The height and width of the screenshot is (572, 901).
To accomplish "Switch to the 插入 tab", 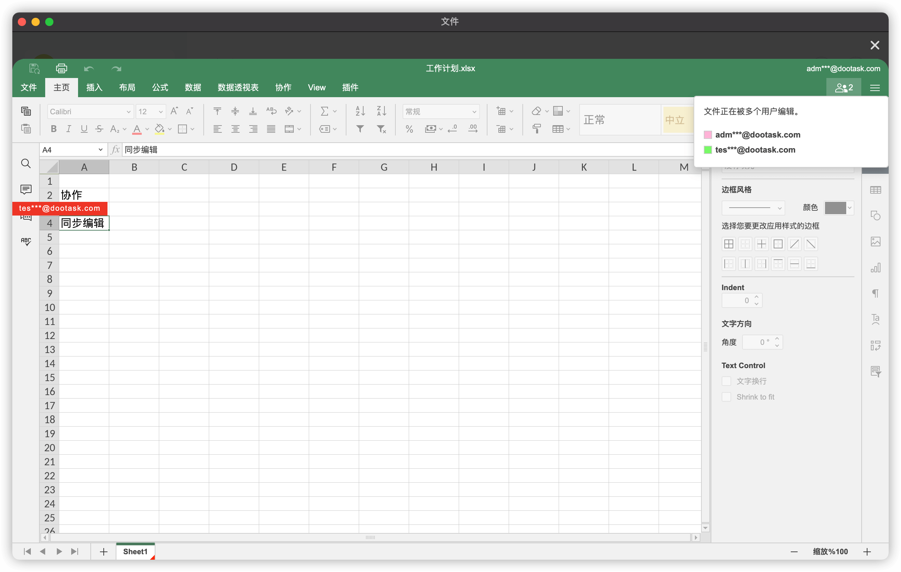I will click(94, 88).
